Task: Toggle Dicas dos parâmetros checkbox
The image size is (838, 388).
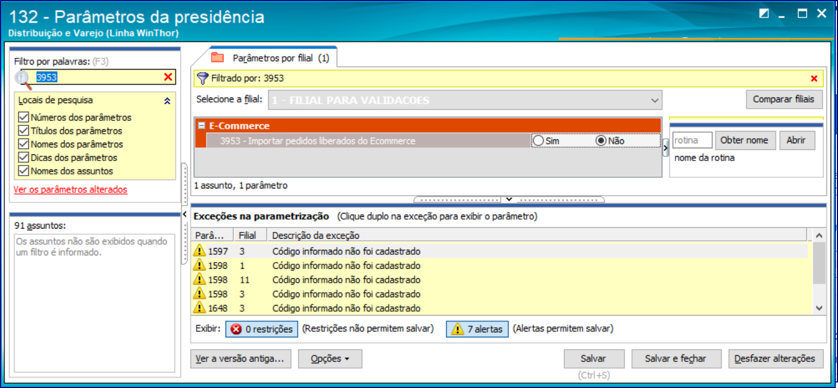Action: tap(23, 158)
